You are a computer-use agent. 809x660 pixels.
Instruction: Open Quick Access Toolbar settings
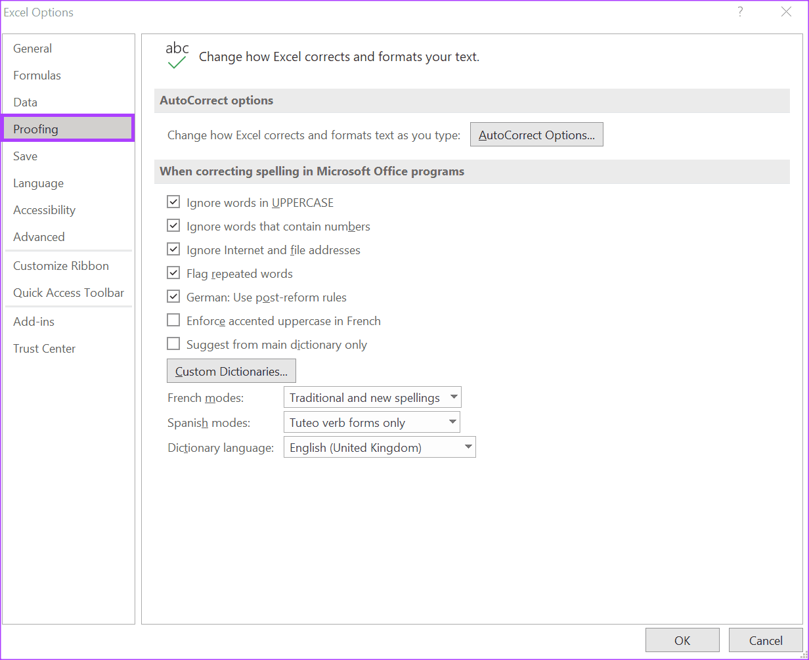tap(69, 293)
